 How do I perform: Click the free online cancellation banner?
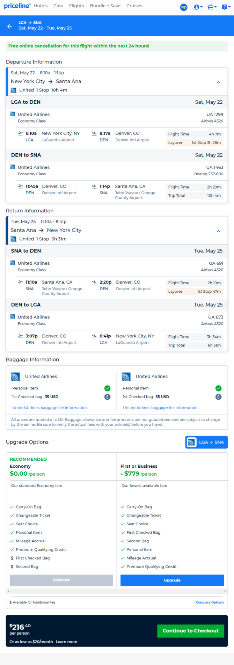click(x=117, y=46)
